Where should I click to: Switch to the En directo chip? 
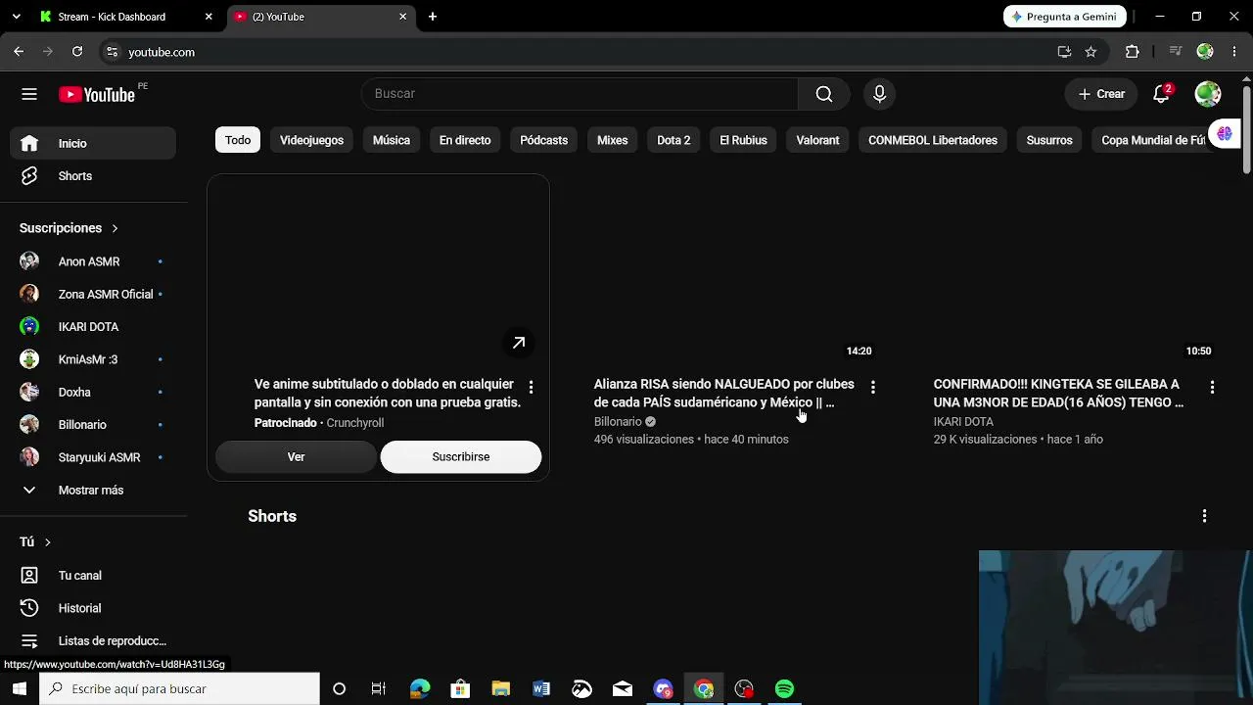pos(465,140)
